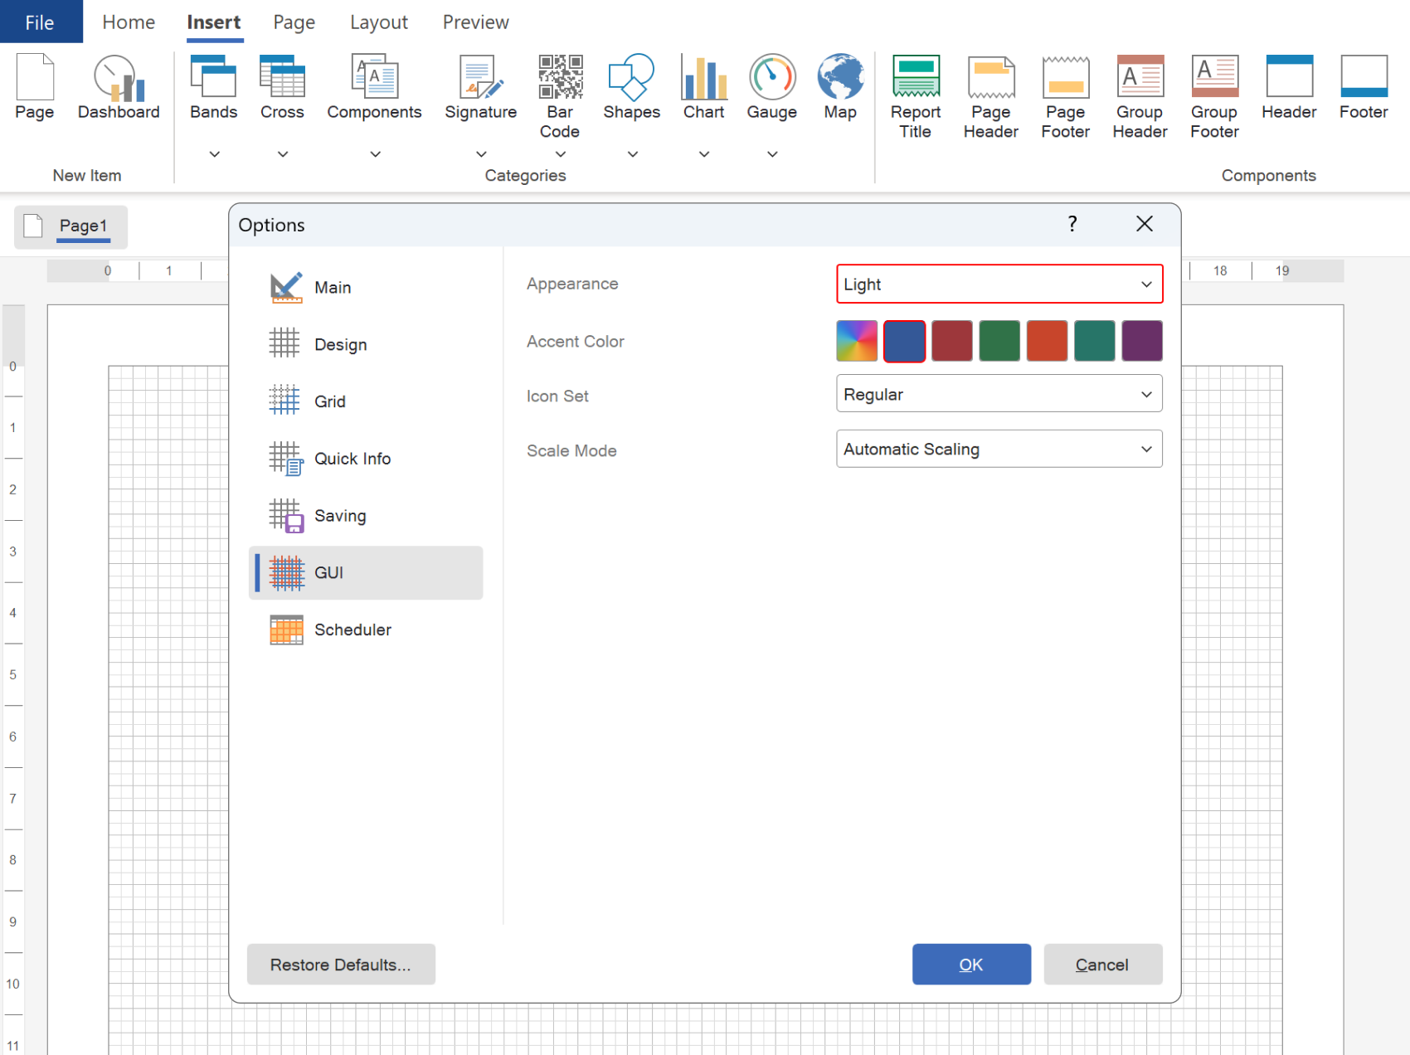Image resolution: width=1410 pixels, height=1055 pixels.
Task: Choose the green accent color swatch
Action: coord(999,342)
